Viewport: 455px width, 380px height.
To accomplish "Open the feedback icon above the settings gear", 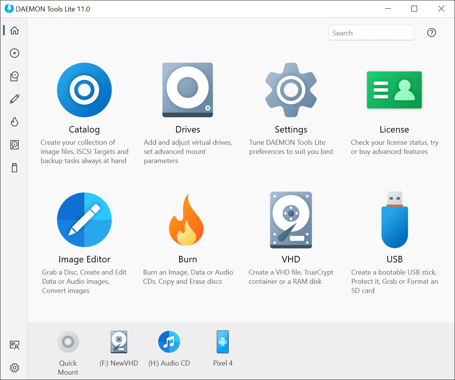I will [15, 345].
